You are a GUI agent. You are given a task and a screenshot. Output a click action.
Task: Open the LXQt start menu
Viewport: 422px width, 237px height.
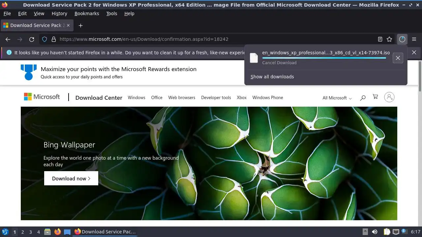pos(5,232)
